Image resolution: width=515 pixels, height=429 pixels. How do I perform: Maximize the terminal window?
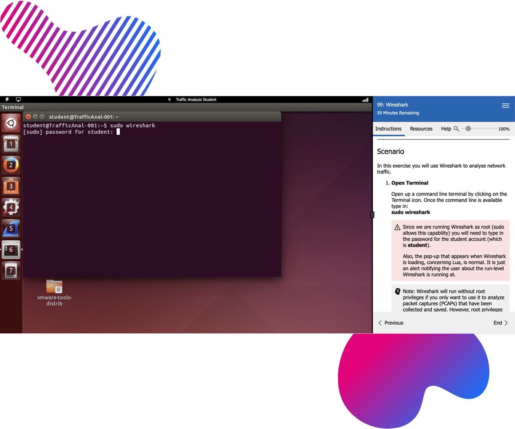click(x=42, y=117)
